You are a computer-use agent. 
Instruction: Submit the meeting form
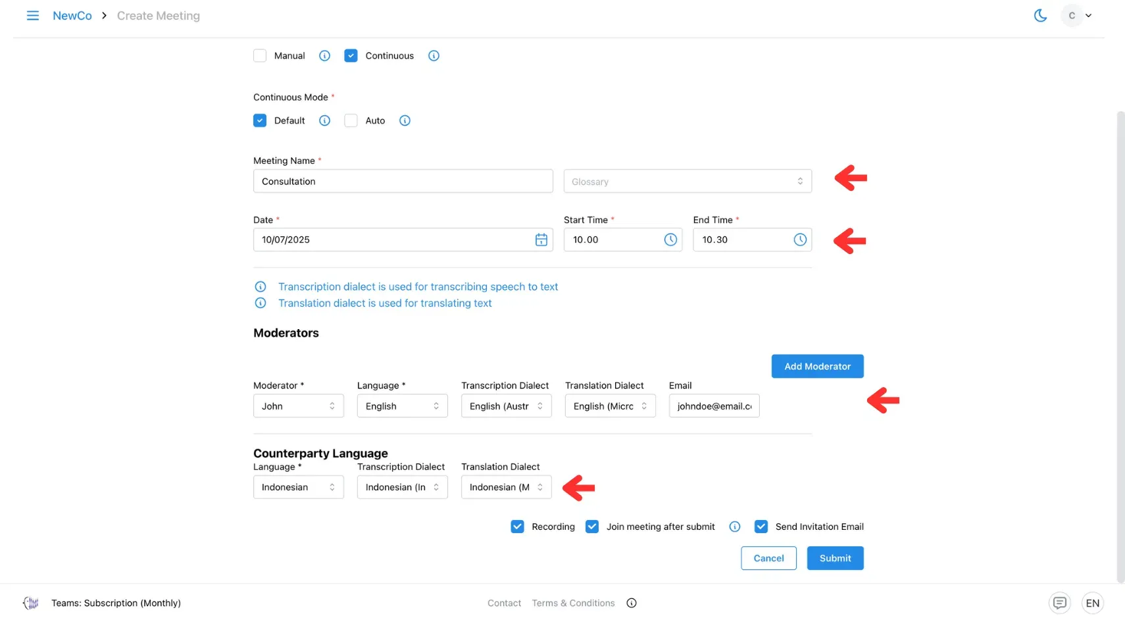(x=835, y=557)
